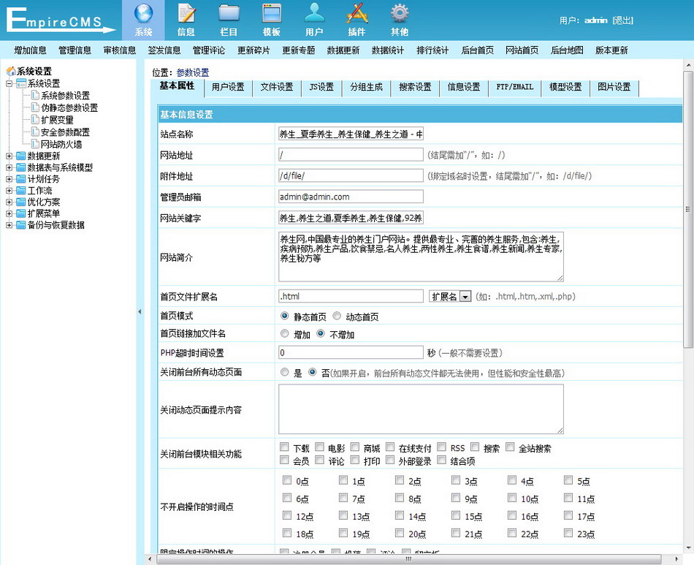Click the folder icon beside 计划任务
The width and height of the screenshot is (694, 565).
pyautogui.click(x=20, y=179)
